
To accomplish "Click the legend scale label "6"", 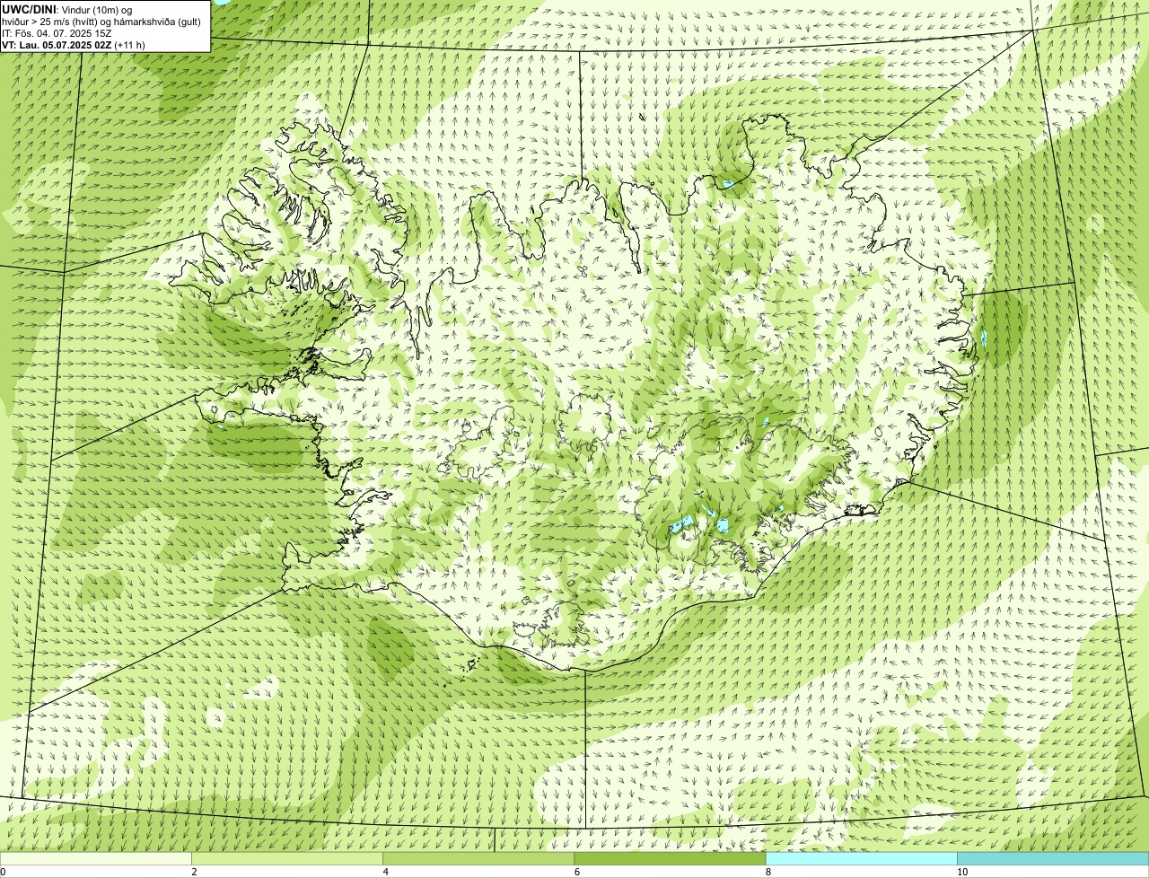I will click(x=576, y=872).
